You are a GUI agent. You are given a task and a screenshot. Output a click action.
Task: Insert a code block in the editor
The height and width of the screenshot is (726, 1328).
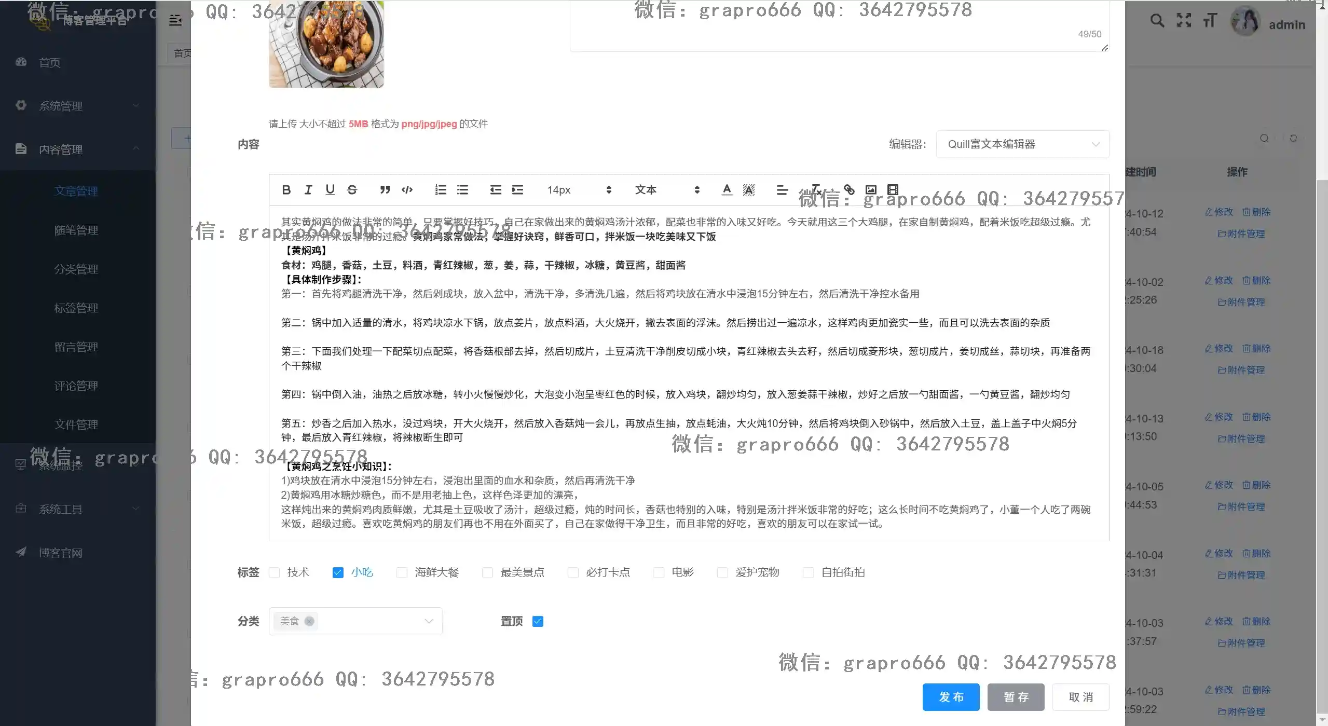point(407,190)
